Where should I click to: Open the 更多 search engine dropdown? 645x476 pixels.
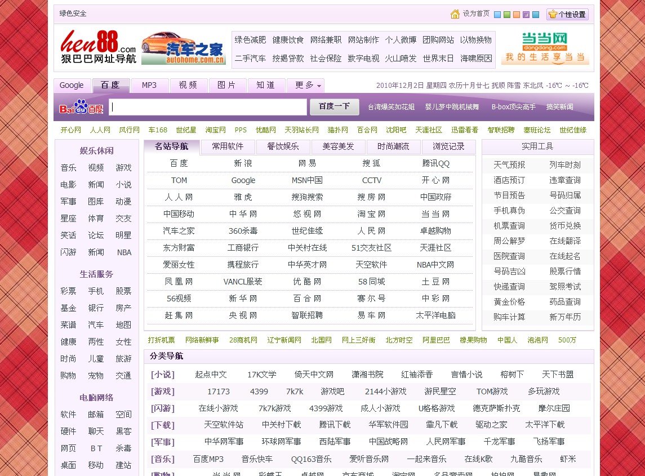304,85
